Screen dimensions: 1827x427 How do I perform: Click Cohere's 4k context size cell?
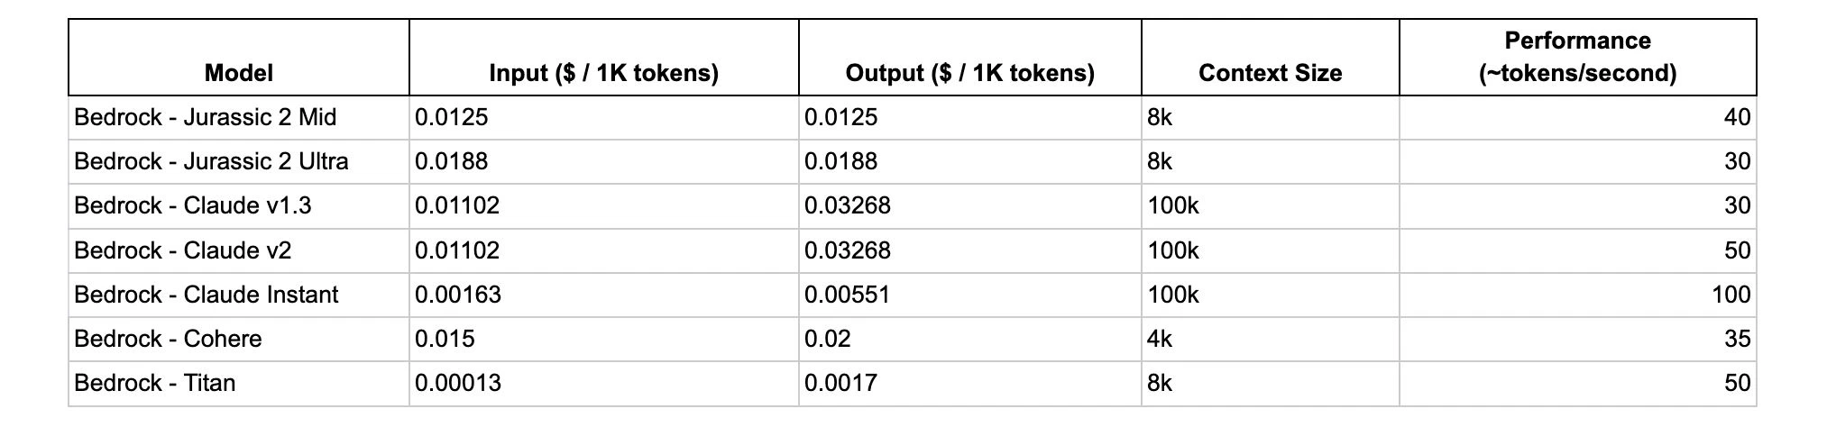pos(1160,339)
